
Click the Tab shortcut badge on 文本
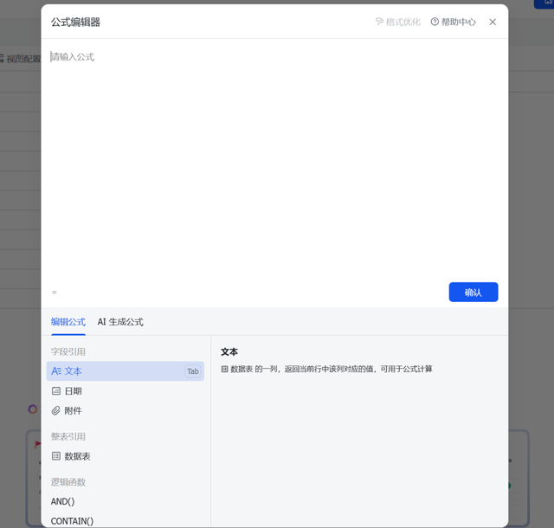pos(193,371)
